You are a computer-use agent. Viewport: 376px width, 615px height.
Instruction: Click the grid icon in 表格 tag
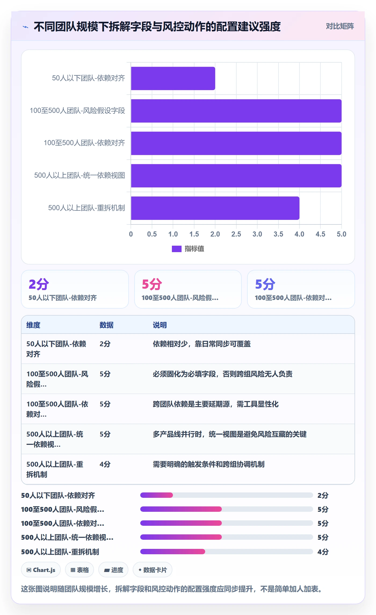73,570
